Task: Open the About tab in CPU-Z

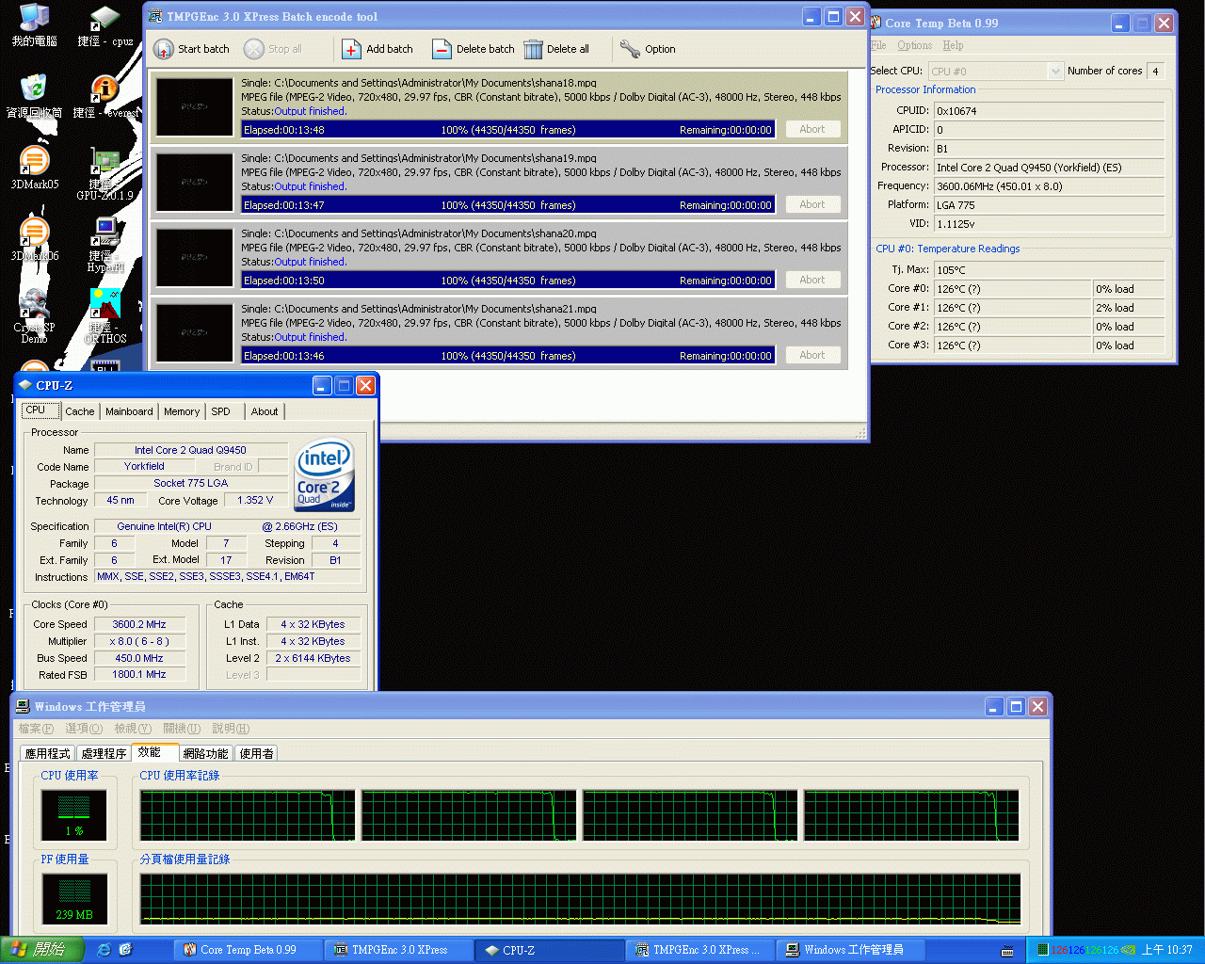Action: (265, 411)
